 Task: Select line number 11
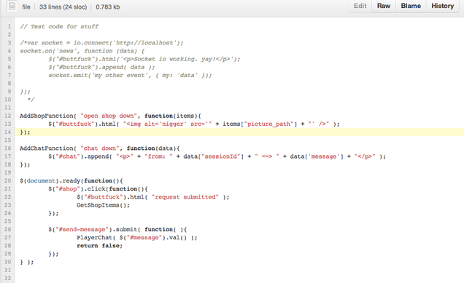coord(8,108)
